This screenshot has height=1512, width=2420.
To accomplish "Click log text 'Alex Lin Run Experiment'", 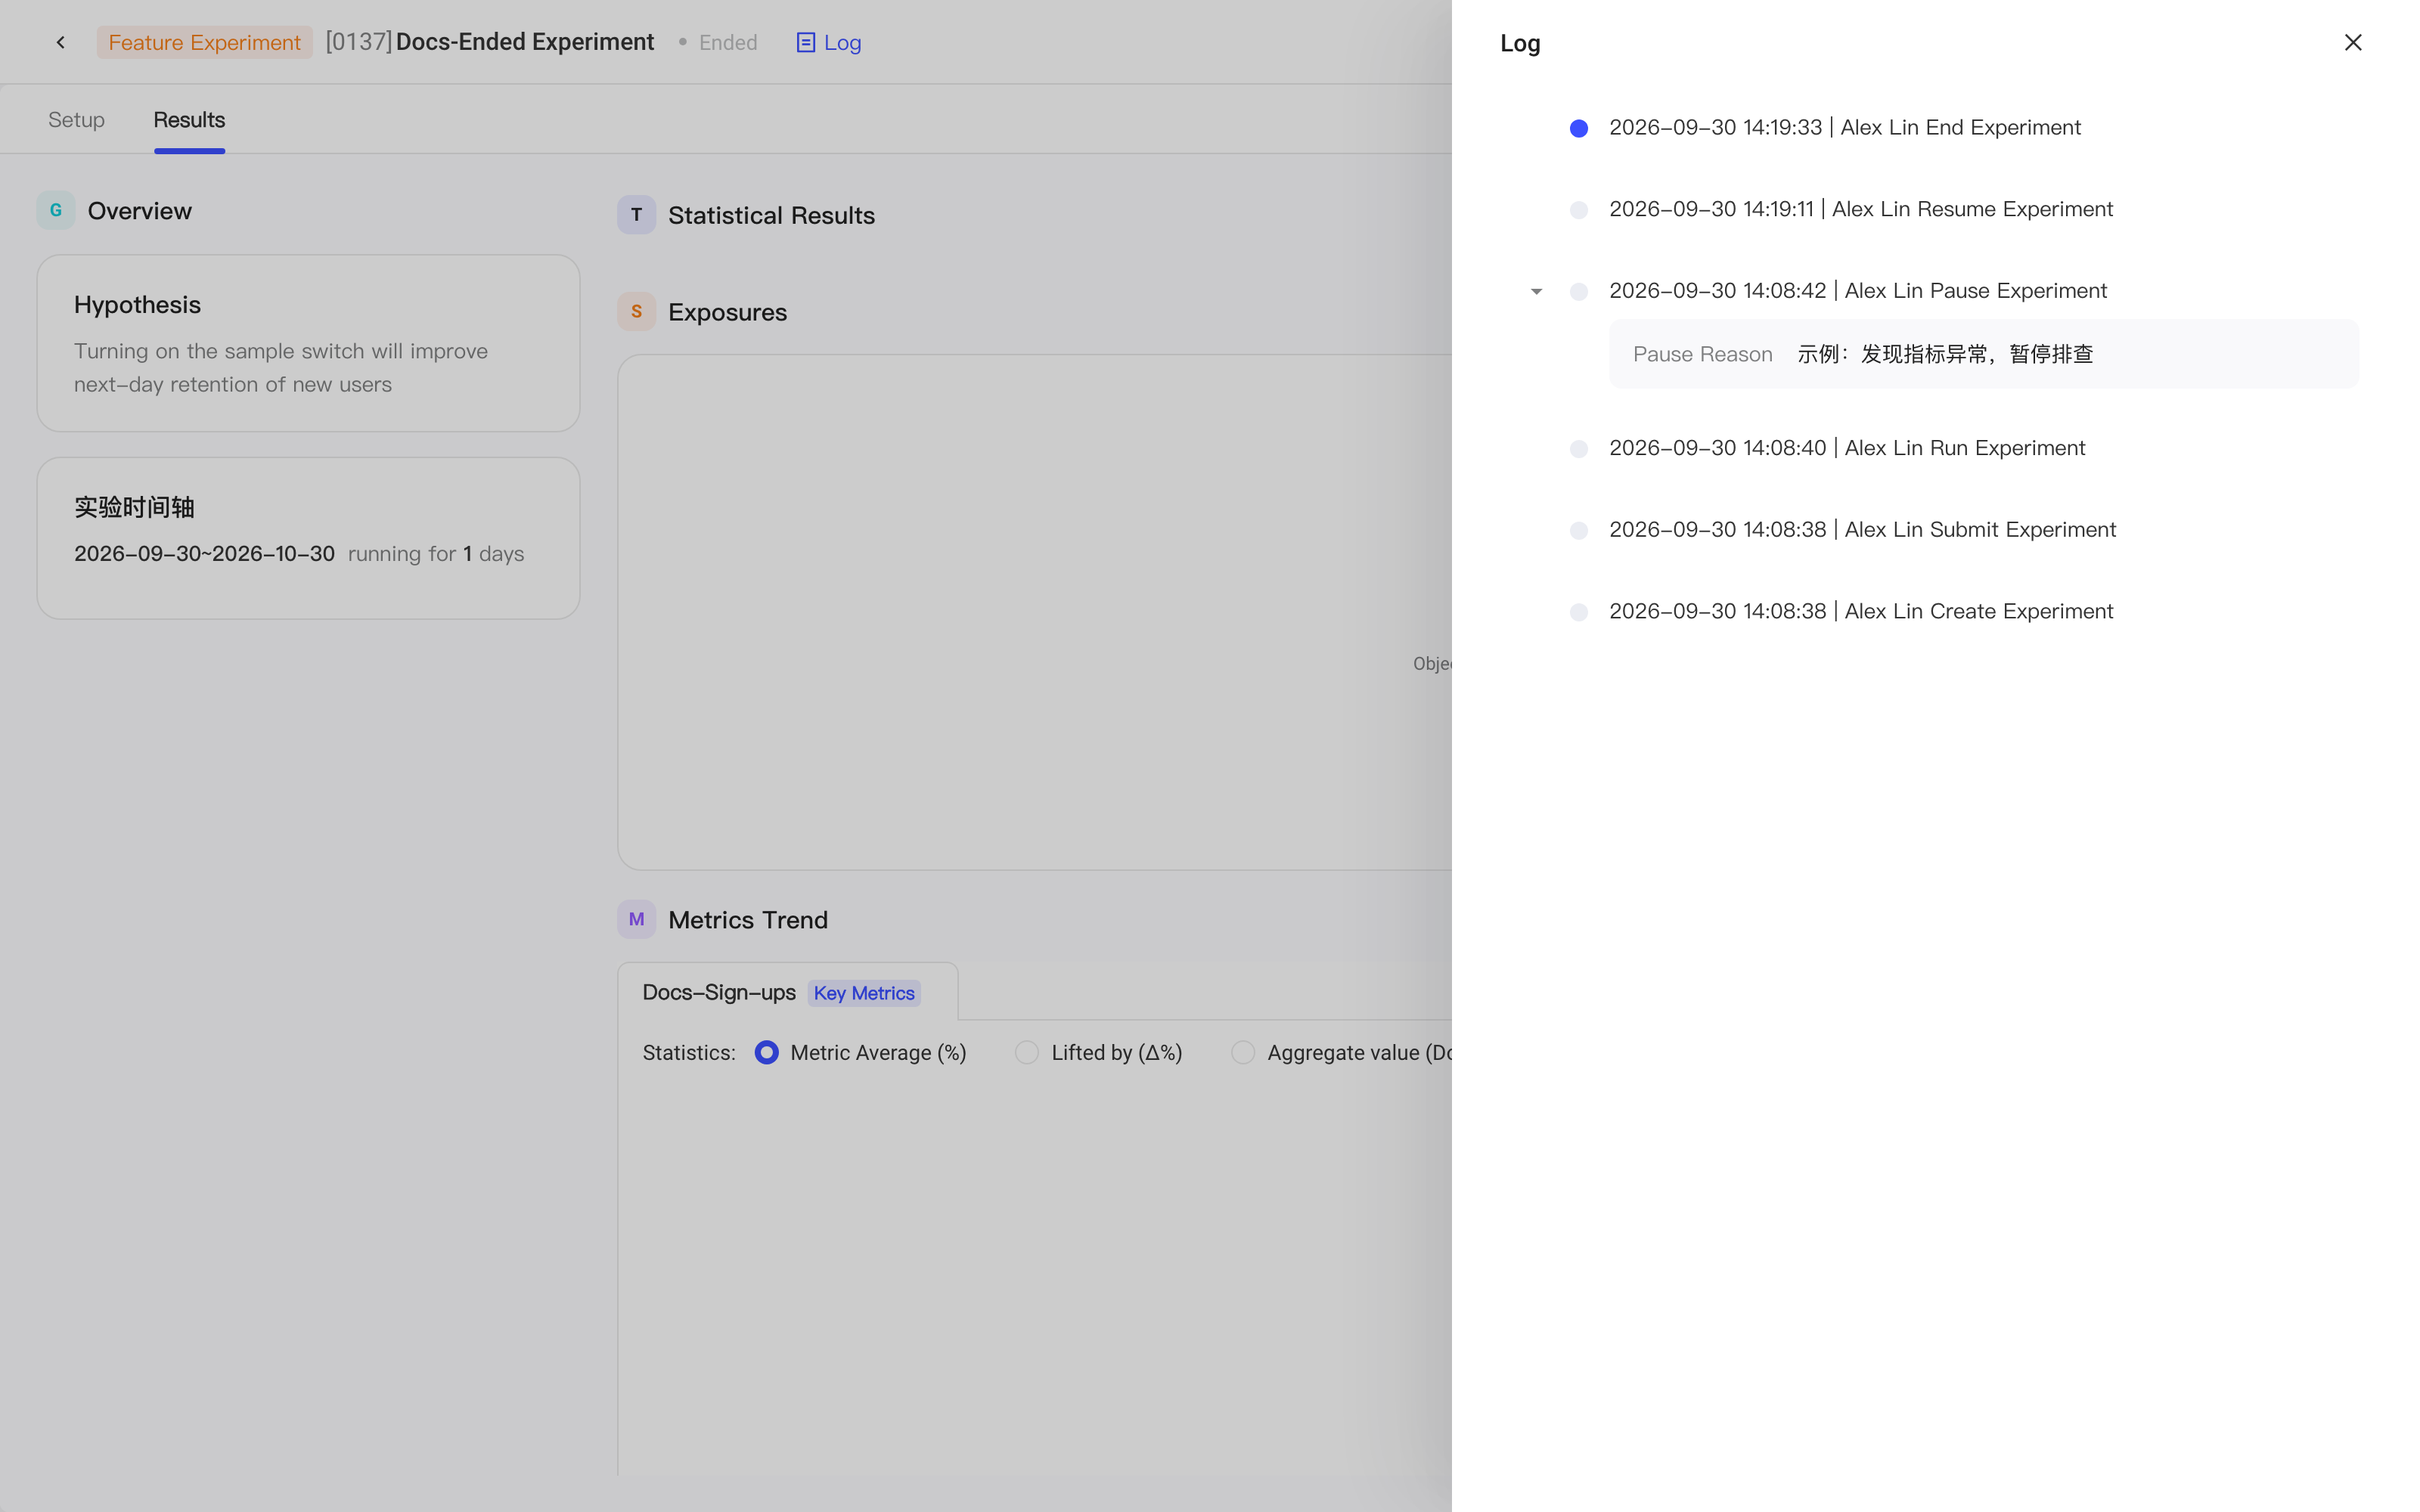I will pos(1964,447).
